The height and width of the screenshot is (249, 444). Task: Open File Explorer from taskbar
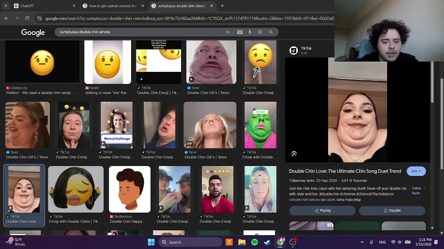click(x=242, y=242)
